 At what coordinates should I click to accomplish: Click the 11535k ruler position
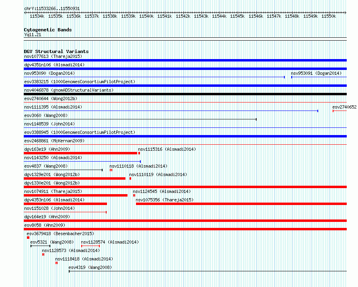tap(56, 16)
